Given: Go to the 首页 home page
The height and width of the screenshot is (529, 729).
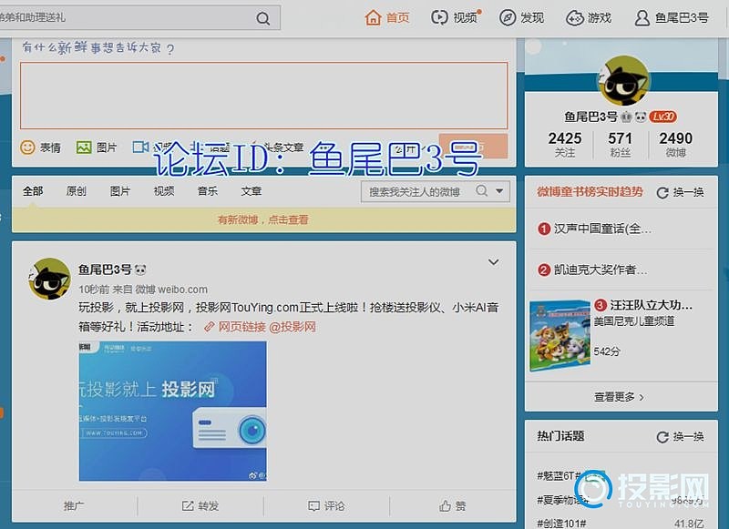Looking at the screenshot, I should [x=386, y=18].
